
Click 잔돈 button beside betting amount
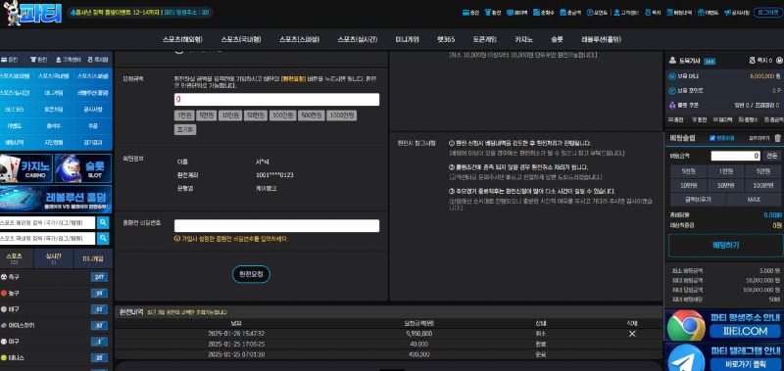(x=772, y=156)
